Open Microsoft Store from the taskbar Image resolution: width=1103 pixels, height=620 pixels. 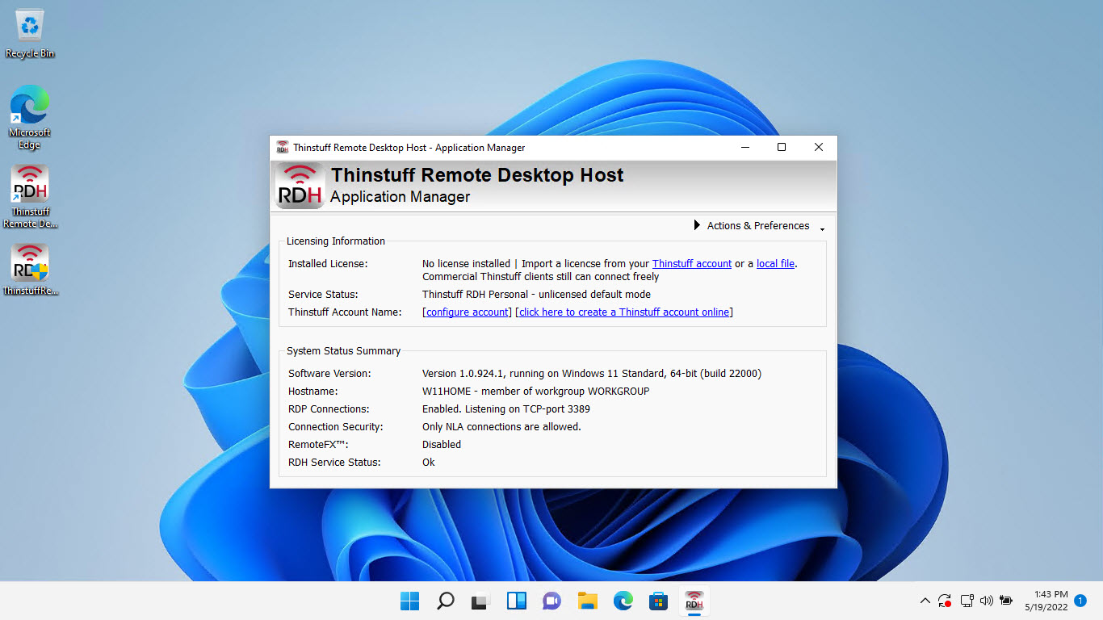(658, 601)
